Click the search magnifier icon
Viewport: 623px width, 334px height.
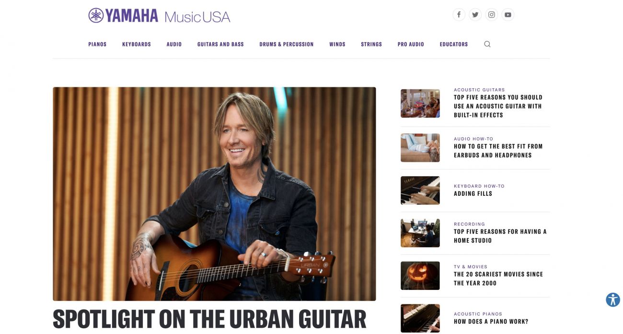[x=487, y=44]
